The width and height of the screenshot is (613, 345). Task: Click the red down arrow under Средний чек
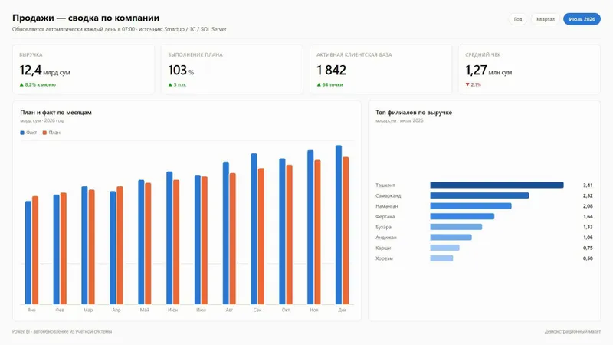click(467, 84)
